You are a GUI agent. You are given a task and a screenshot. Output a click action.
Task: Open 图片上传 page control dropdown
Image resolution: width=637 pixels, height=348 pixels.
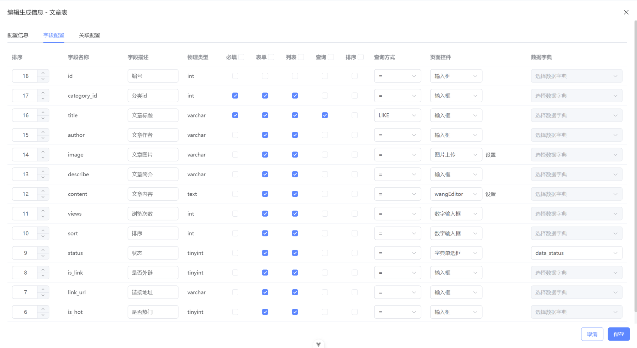pos(456,155)
